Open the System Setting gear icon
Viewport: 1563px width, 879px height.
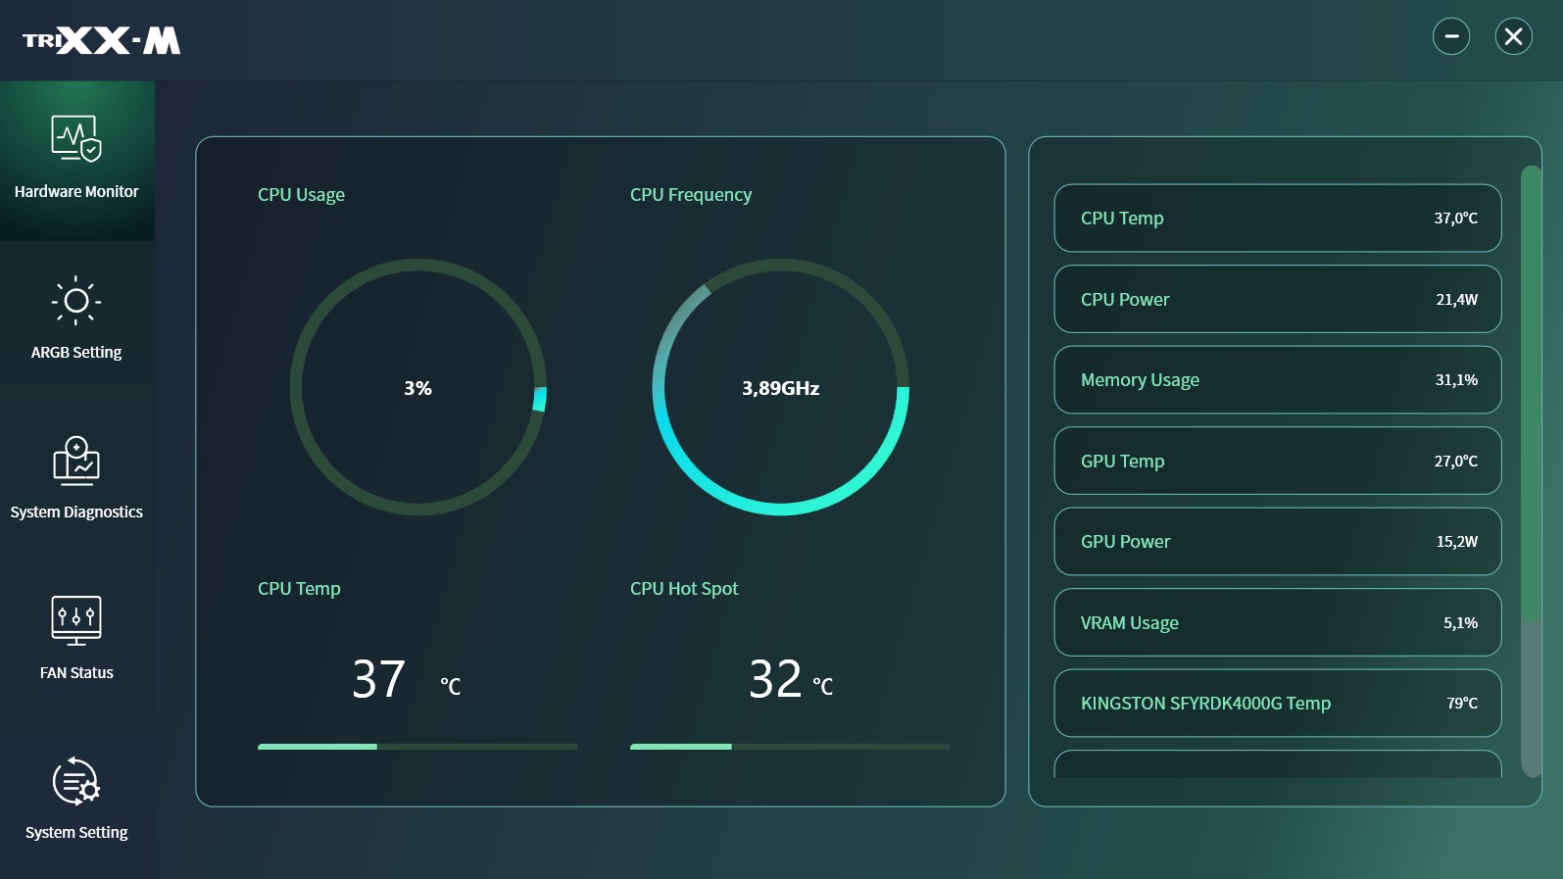tap(76, 782)
